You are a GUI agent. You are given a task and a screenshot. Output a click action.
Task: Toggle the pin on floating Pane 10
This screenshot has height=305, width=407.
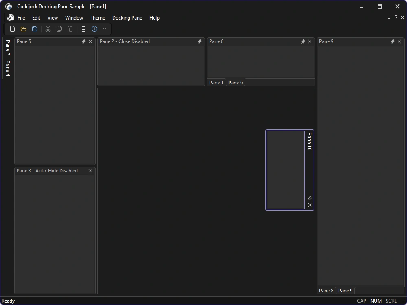[309, 198]
